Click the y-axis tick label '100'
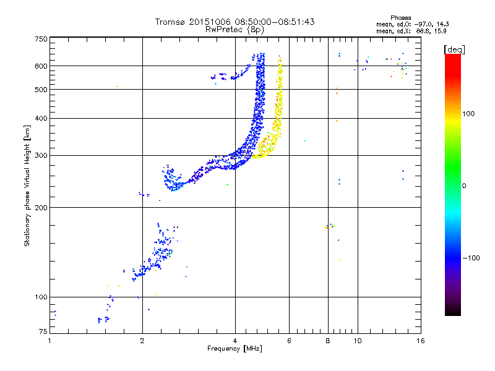The image size is (495, 371). click(41, 297)
